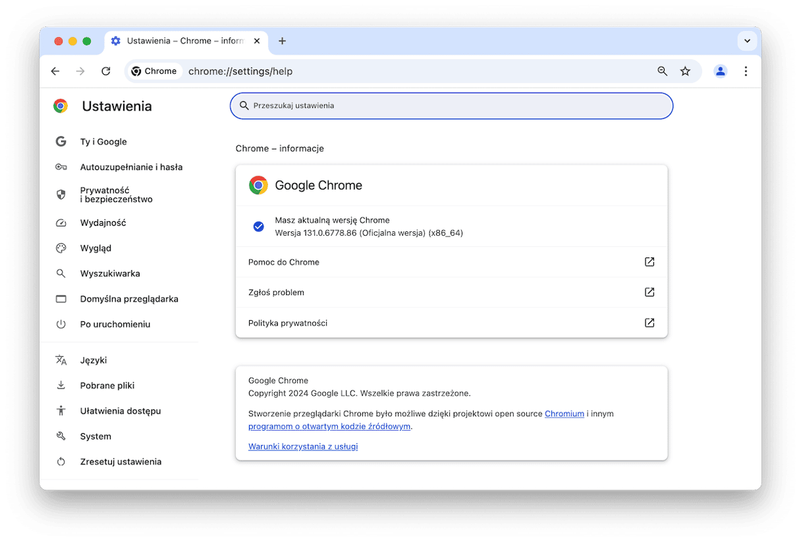Click the key icon for passwords
This screenshot has height=542, width=801.
[61, 167]
